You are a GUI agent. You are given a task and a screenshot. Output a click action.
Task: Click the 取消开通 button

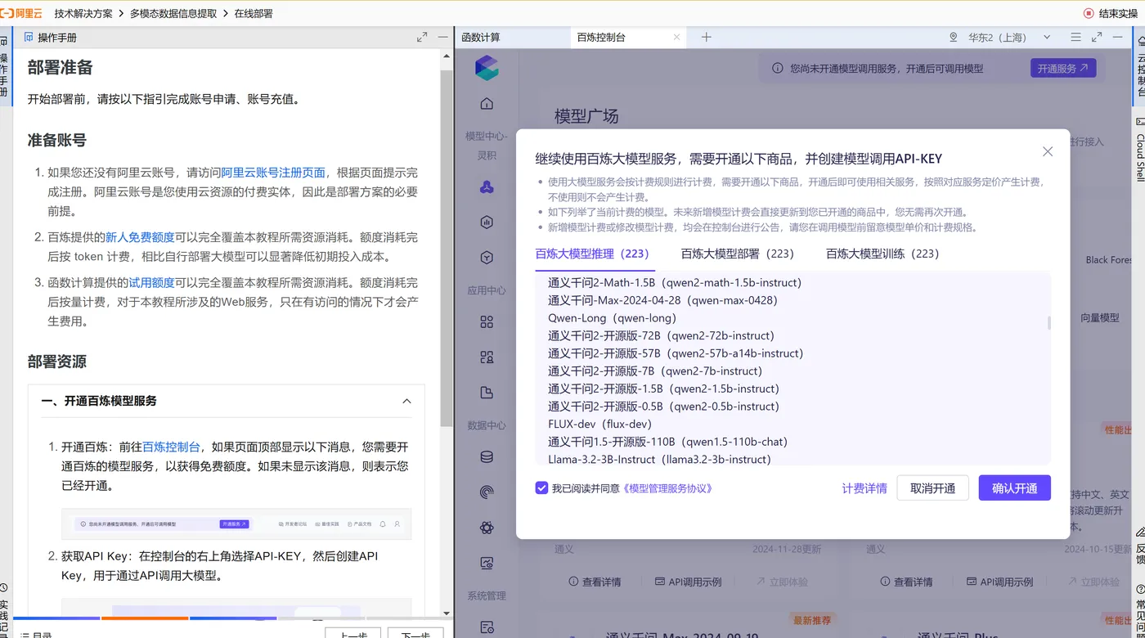pyautogui.click(x=932, y=488)
